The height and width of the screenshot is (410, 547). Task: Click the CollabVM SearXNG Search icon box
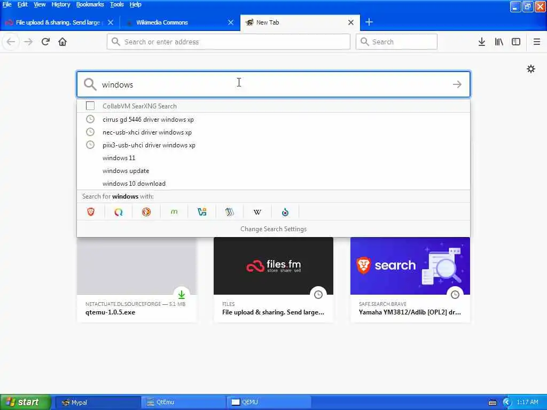pos(90,106)
